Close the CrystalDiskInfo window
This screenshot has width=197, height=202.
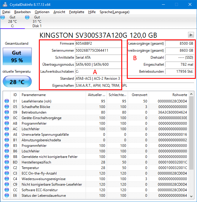190,4
